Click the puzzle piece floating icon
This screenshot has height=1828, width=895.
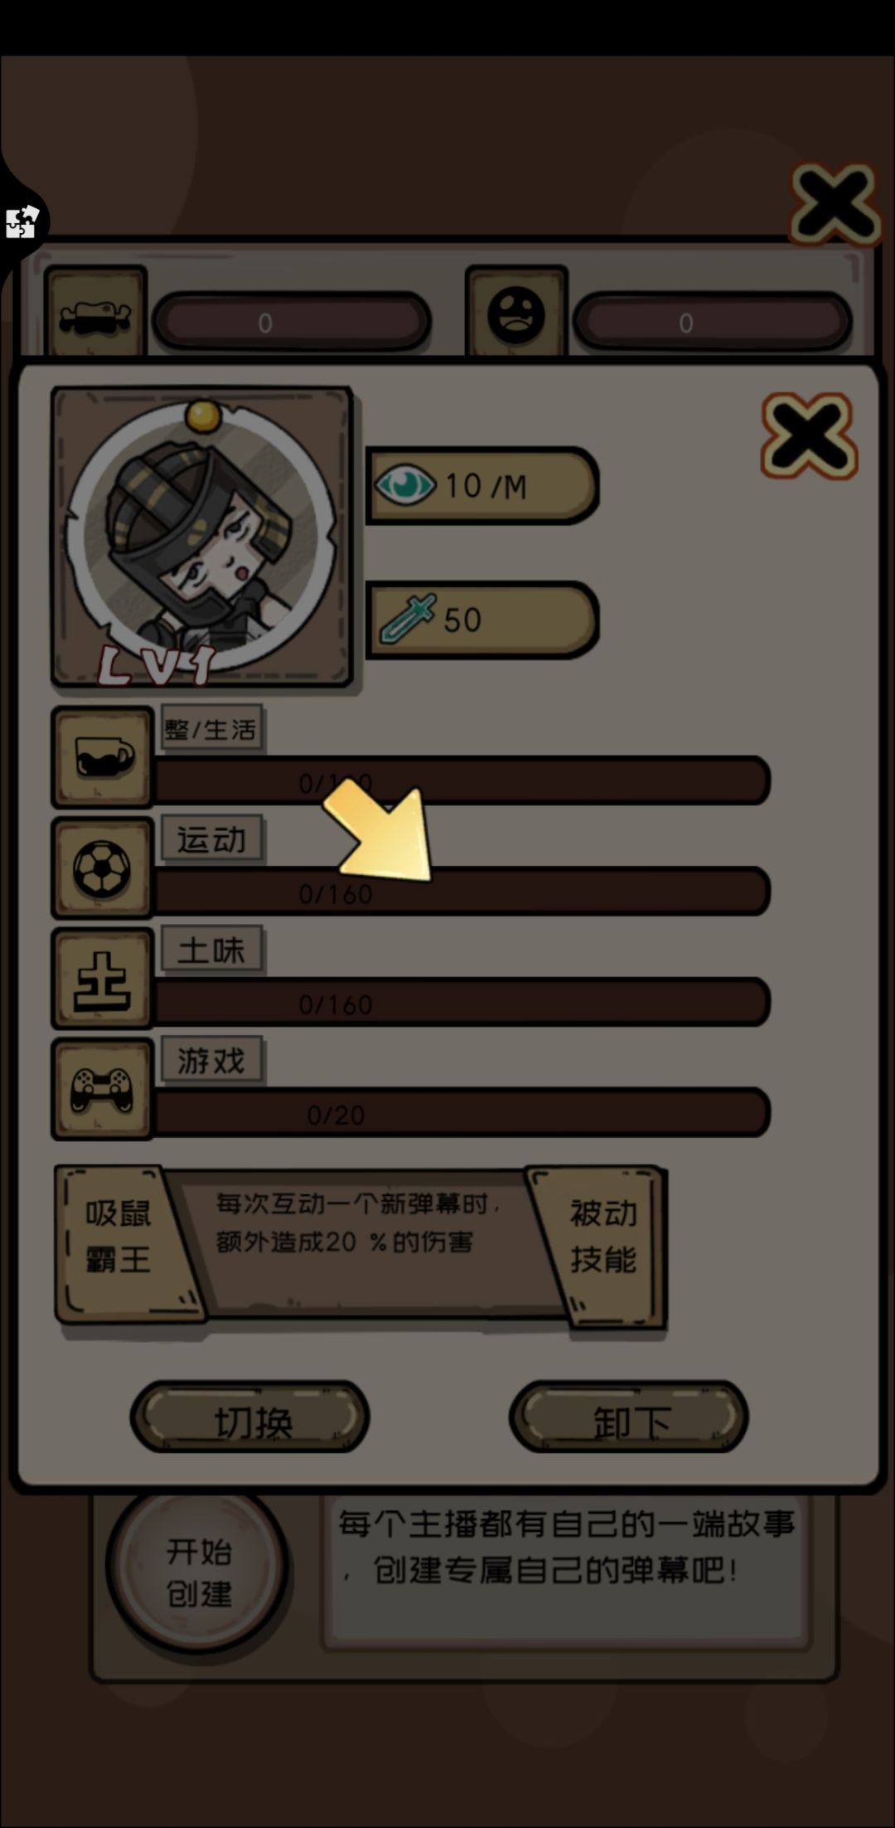pyautogui.click(x=22, y=221)
